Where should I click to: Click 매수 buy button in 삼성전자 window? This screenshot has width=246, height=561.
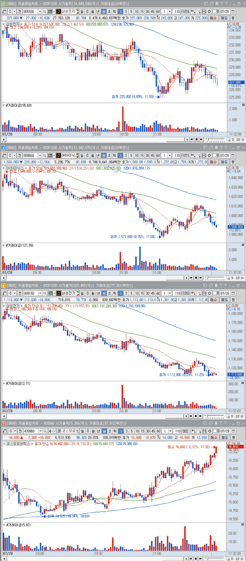pos(213,17)
